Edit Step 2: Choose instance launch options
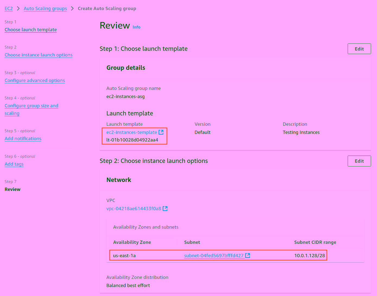This screenshot has width=377, height=296. pos(359,161)
